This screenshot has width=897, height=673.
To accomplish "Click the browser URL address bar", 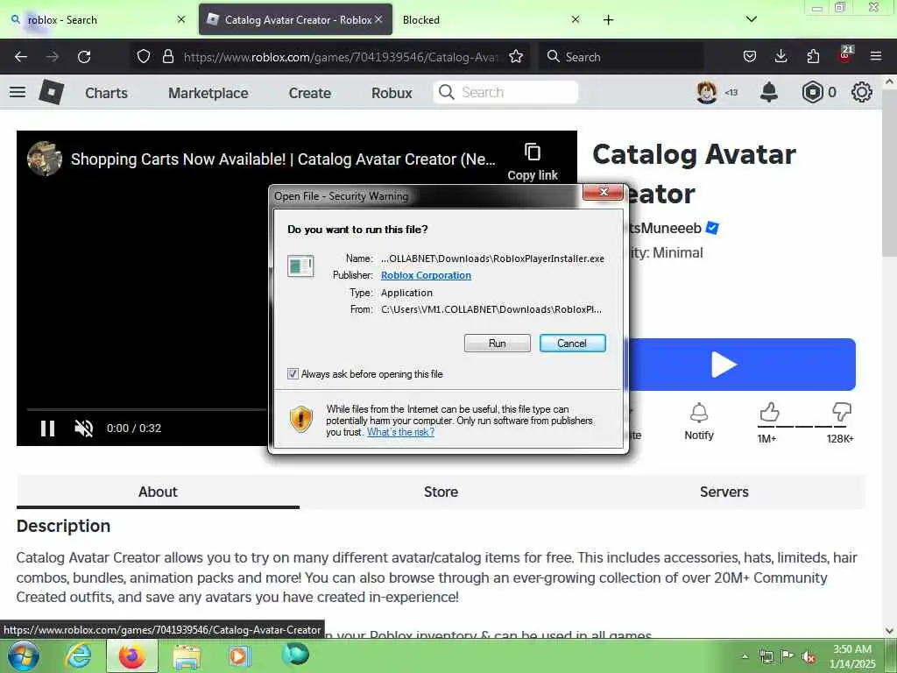I will pyautogui.click(x=341, y=57).
